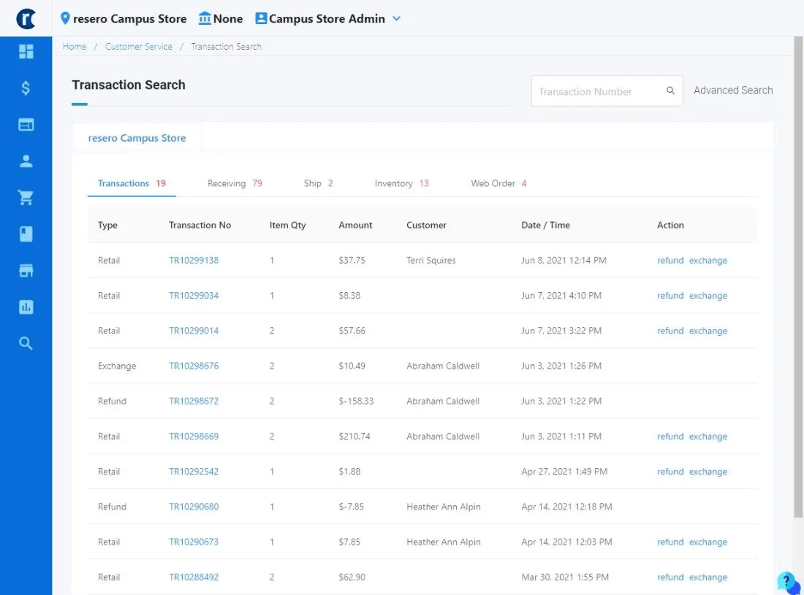Screen dimensions: 804x595
Task: Select the $-158.33 amount cell
Action: (356, 401)
